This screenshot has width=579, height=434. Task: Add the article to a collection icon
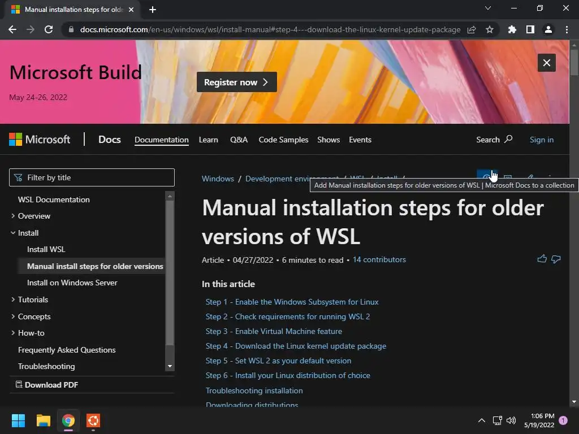coord(487,176)
